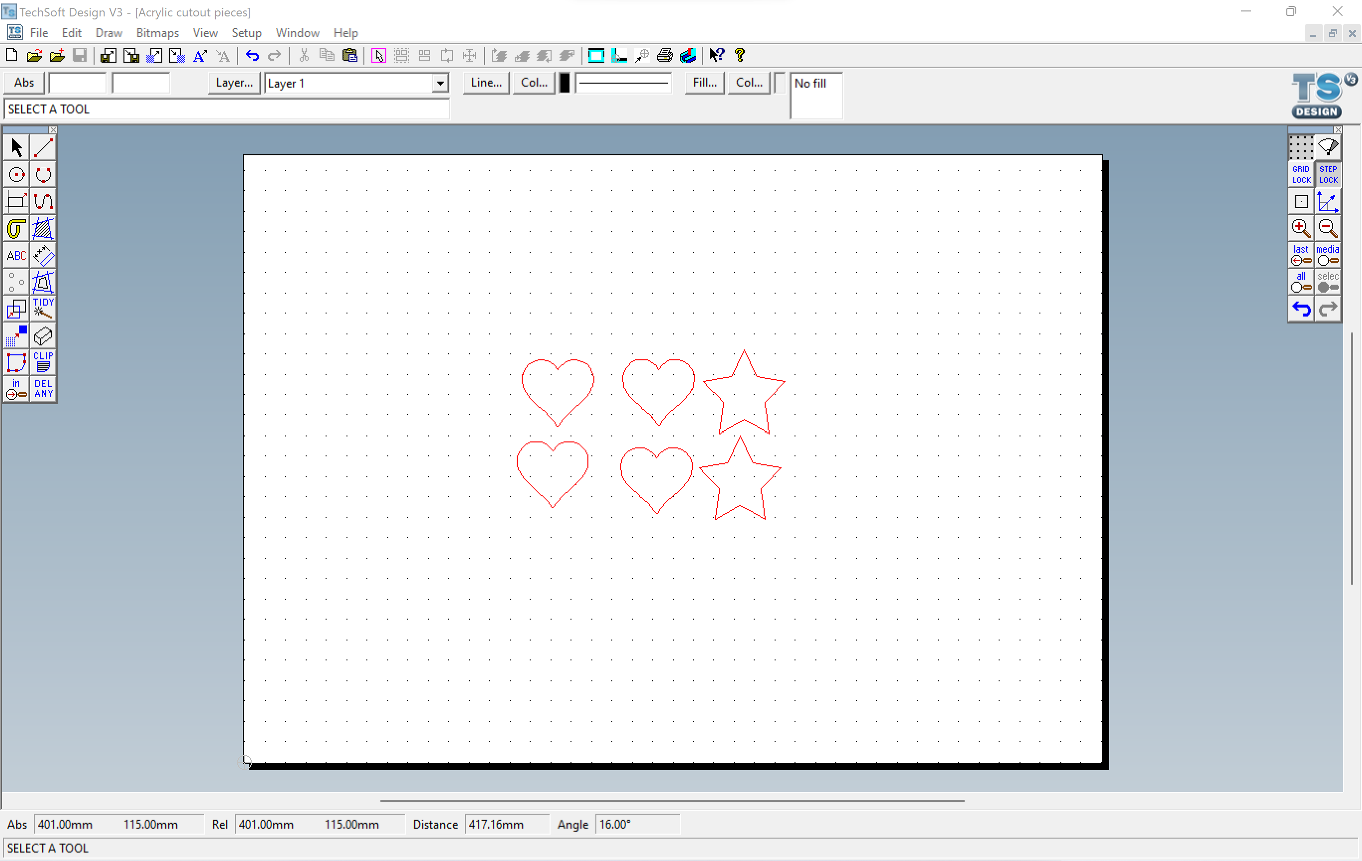The height and width of the screenshot is (861, 1362).
Task: Toggle GRID LOCK on
Action: click(1301, 175)
